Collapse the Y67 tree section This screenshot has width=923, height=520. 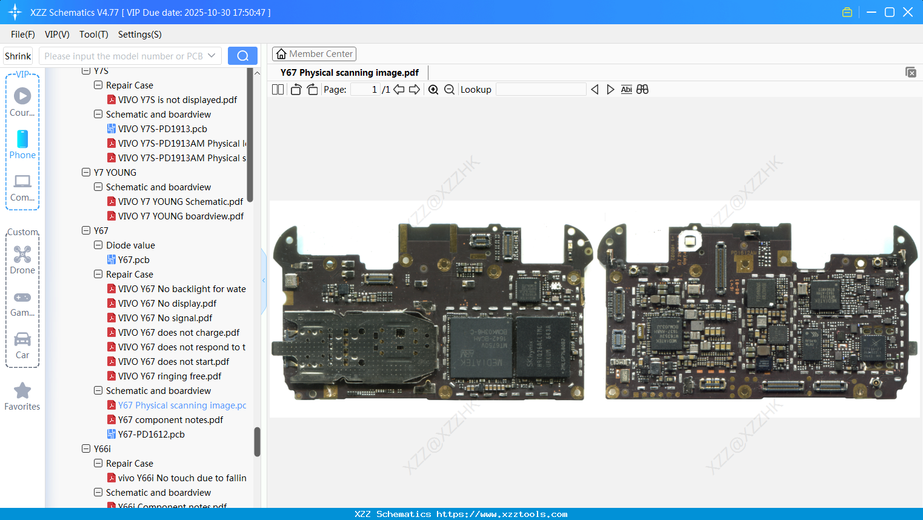[85, 230]
